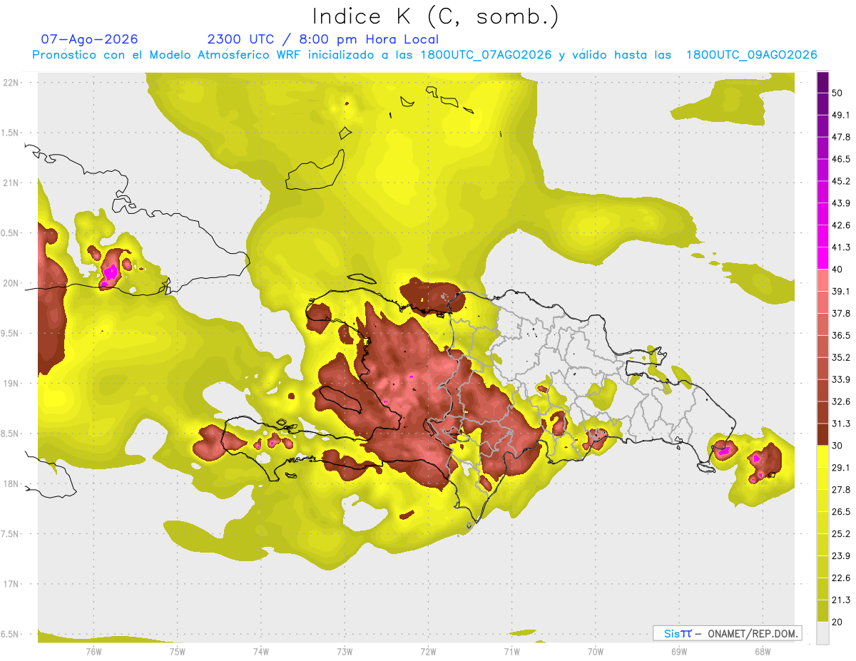Select the dark brown swatch between 30 and 31.3
This screenshot has height=661, width=856.
(x=822, y=434)
